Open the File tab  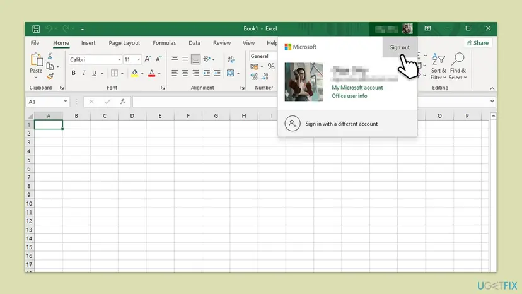coord(35,43)
